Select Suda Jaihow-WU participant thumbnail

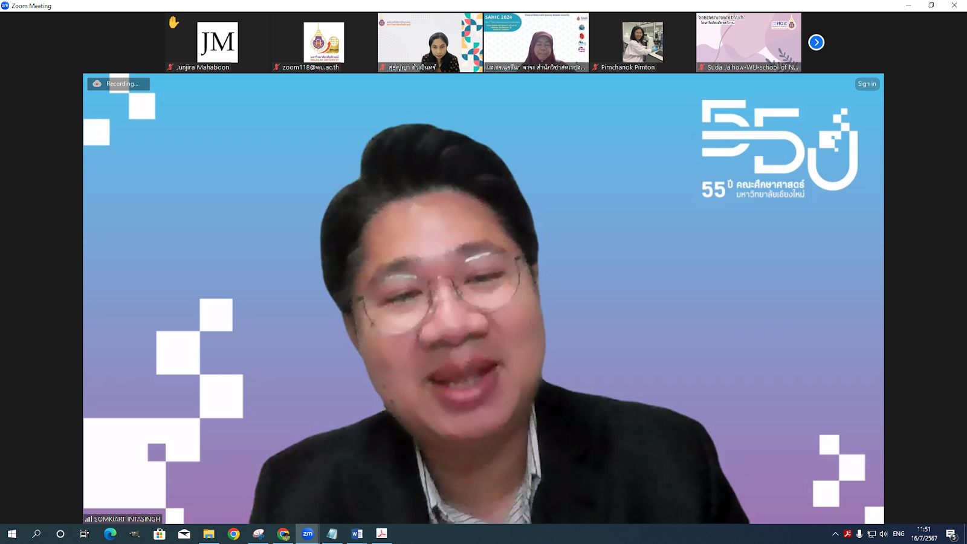pos(749,42)
